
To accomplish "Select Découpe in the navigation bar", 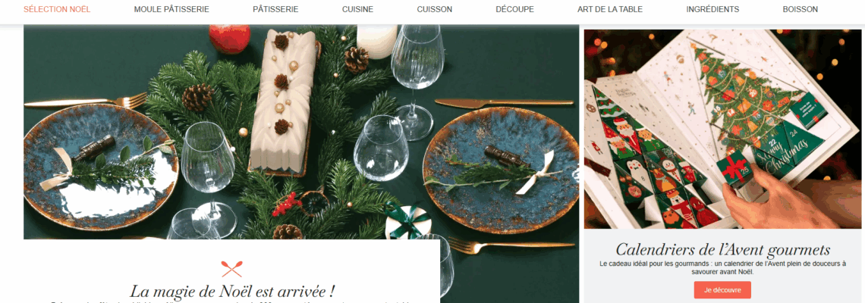I will coord(514,9).
